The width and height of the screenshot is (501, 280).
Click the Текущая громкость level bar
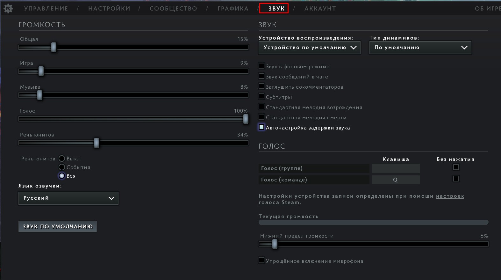[x=373, y=222]
